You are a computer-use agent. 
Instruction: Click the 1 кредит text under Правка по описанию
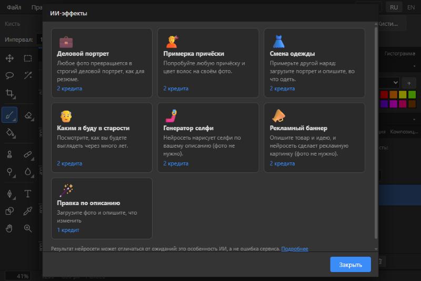click(68, 230)
